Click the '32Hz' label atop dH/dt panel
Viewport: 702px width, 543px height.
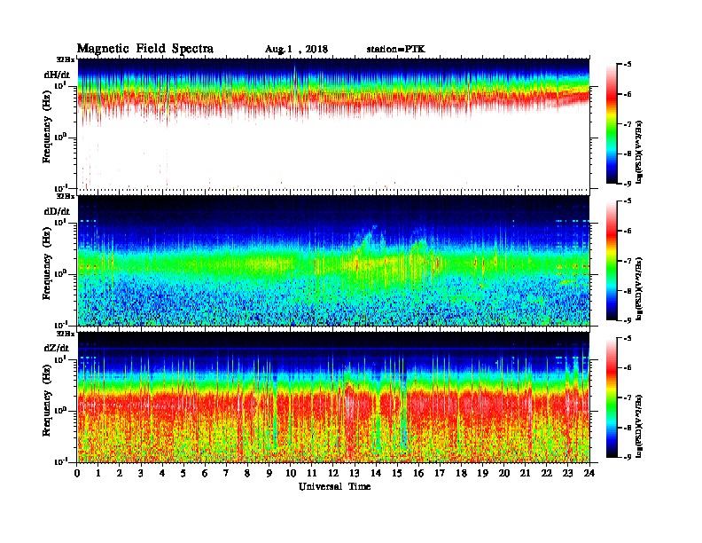click(x=66, y=59)
